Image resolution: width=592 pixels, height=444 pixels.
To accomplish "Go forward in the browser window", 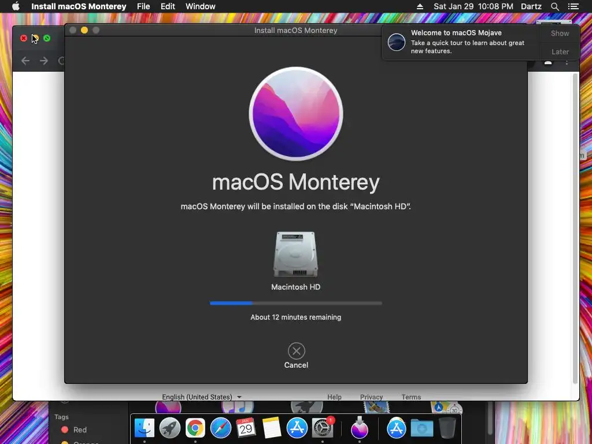I will coord(44,60).
